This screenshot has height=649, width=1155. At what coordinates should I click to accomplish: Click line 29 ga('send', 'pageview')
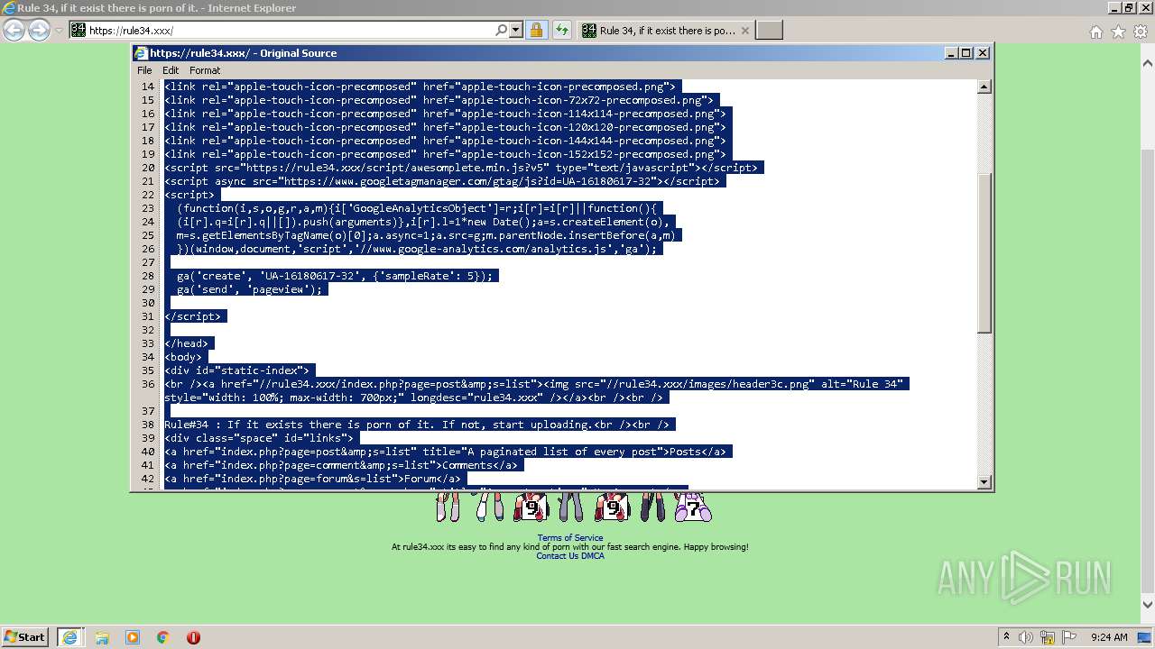pyautogui.click(x=249, y=289)
